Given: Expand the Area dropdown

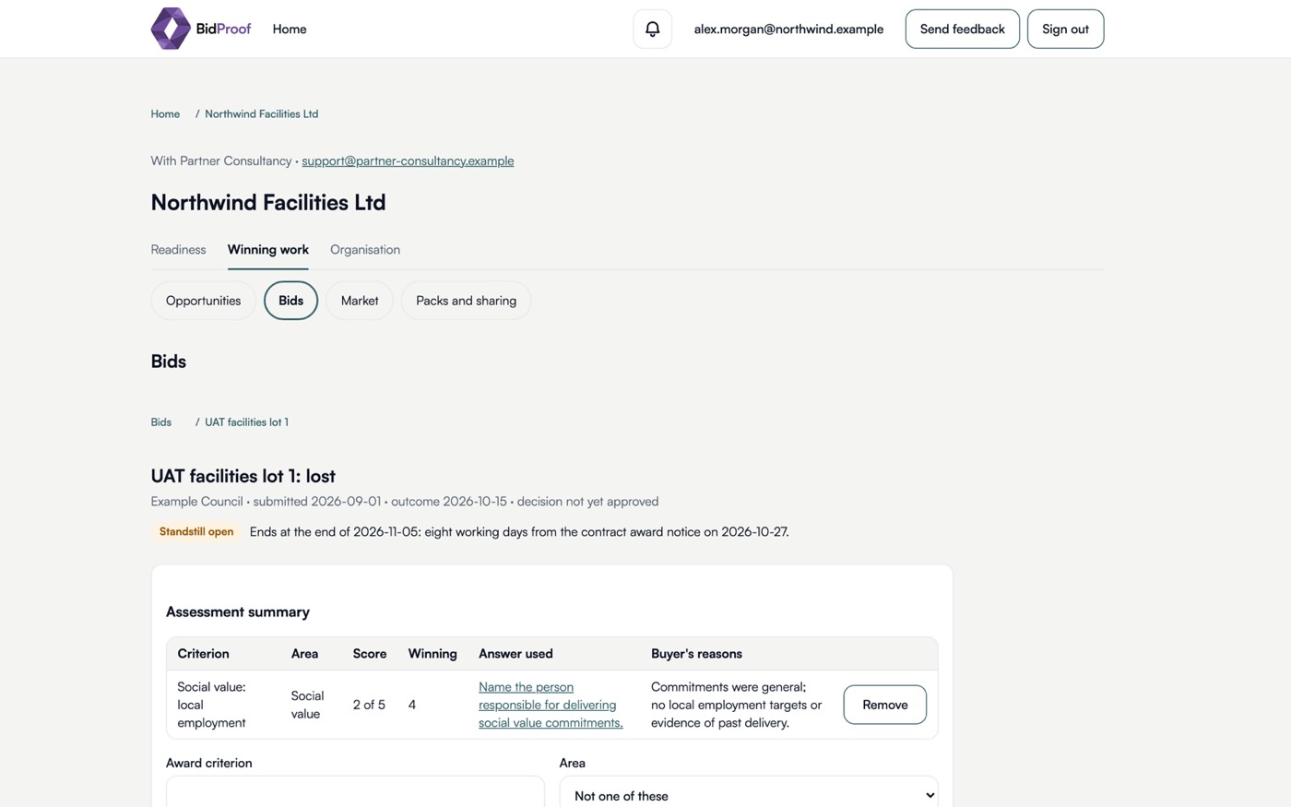Looking at the screenshot, I should [x=749, y=794].
